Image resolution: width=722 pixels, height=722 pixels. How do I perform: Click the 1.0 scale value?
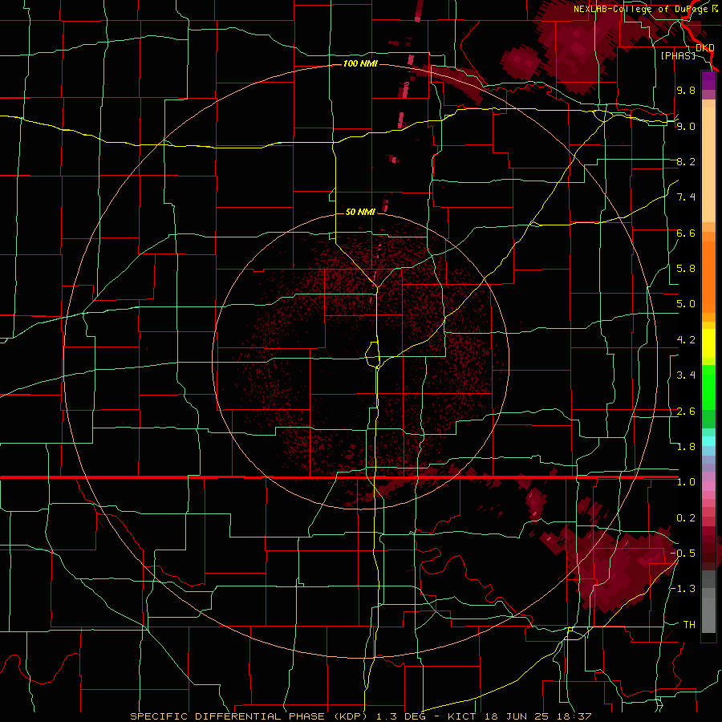686,482
